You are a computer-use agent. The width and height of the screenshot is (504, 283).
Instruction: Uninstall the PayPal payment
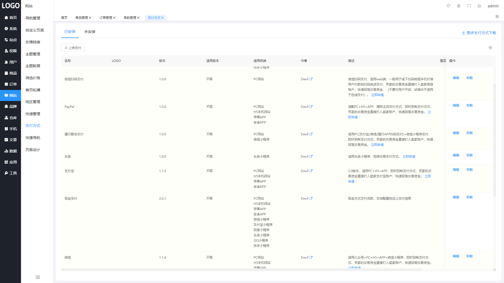pyautogui.click(x=470, y=105)
